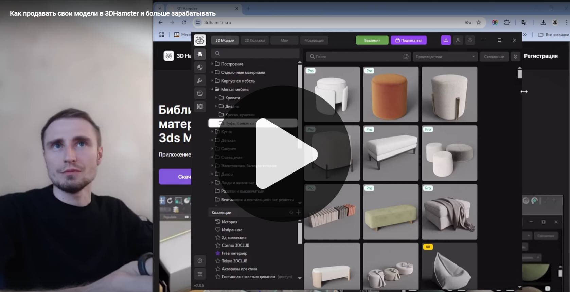Open the wrench tools icon in sidebar

tap(200, 80)
